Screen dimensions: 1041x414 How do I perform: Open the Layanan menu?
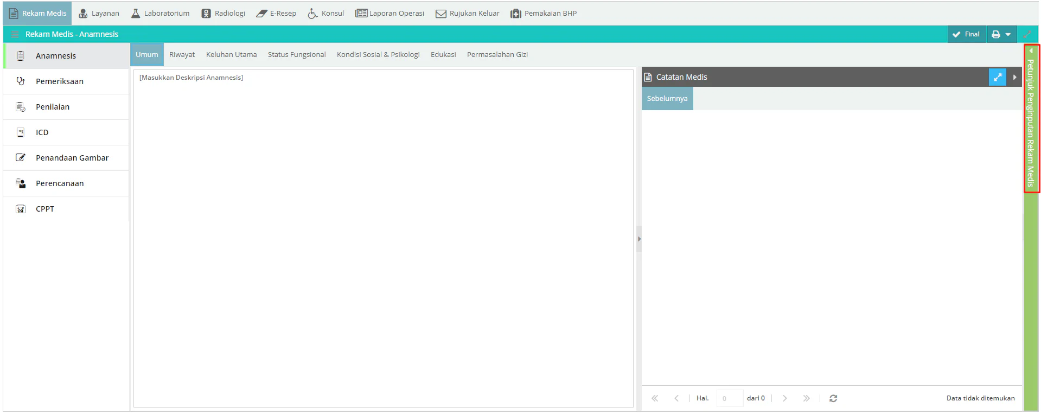point(99,13)
